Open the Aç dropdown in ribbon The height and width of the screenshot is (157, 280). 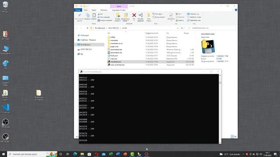(x=178, y=14)
